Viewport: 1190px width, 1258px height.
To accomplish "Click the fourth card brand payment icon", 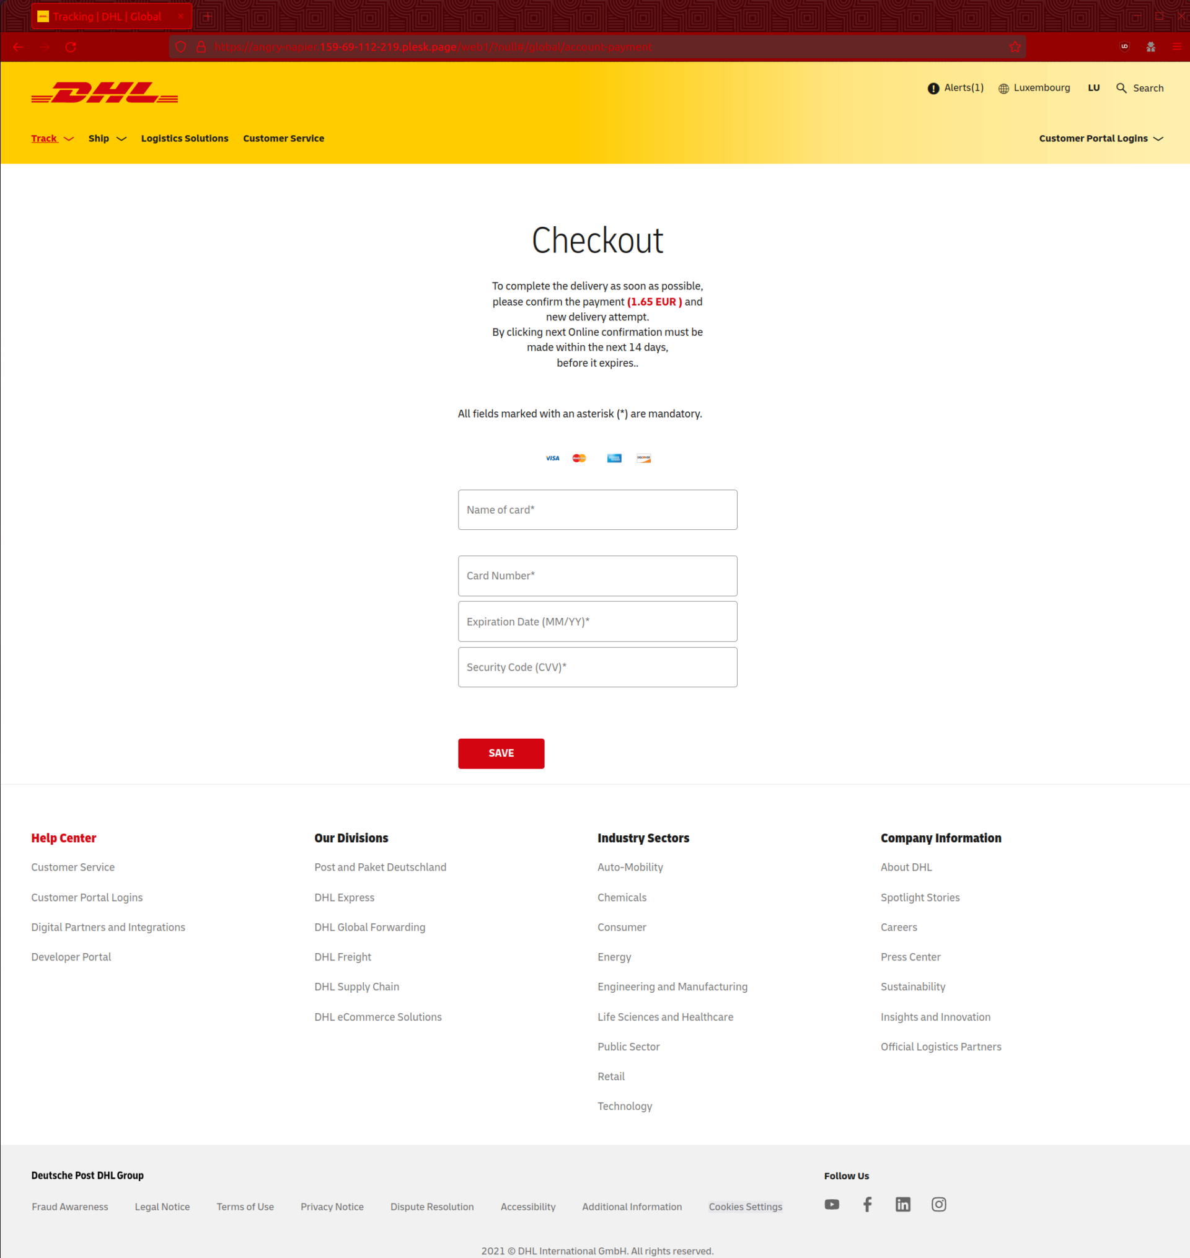I will (643, 459).
